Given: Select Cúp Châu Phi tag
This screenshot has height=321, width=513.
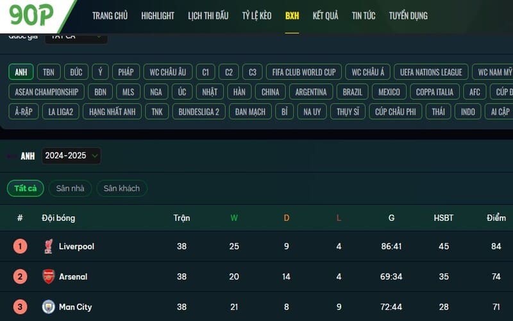Looking at the screenshot, I should (x=396, y=112).
